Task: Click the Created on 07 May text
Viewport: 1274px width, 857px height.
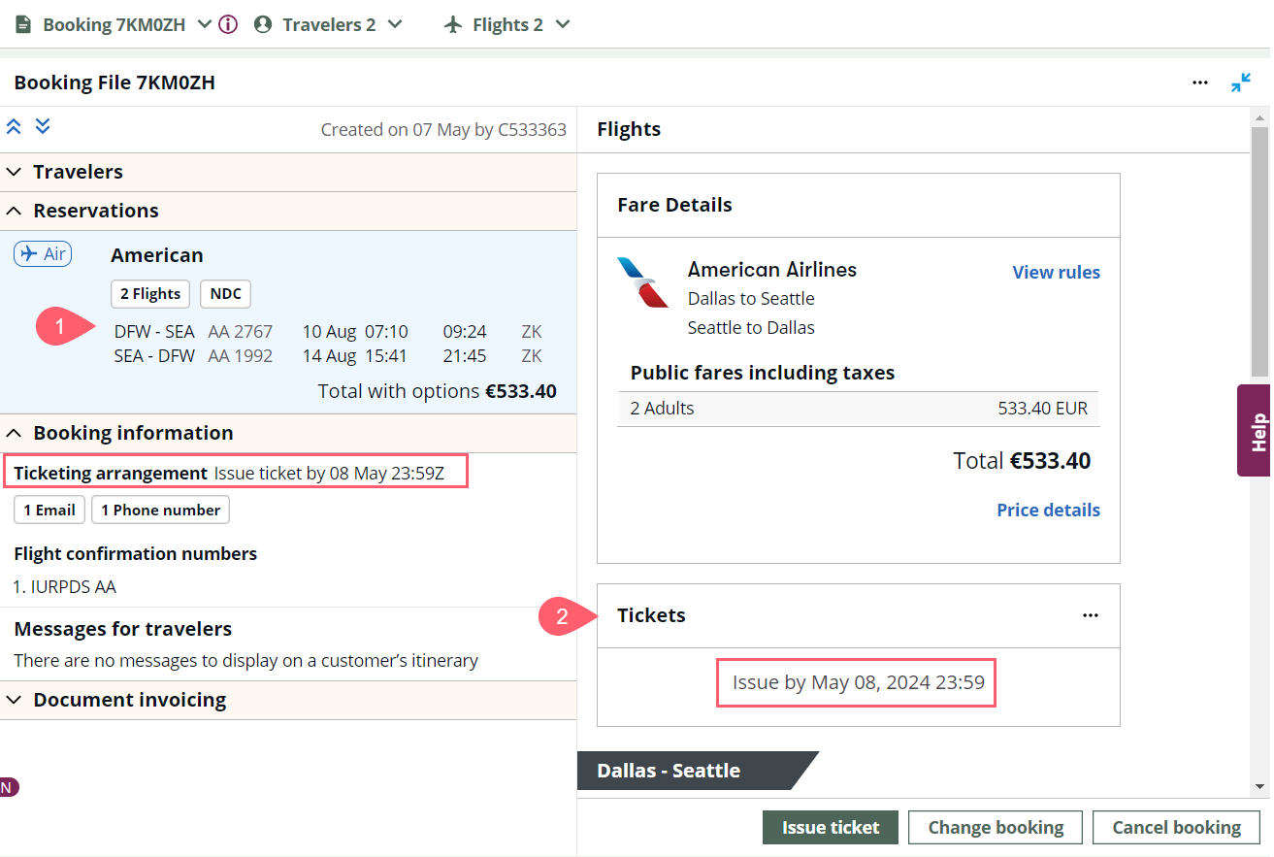Action: (x=443, y=130)
